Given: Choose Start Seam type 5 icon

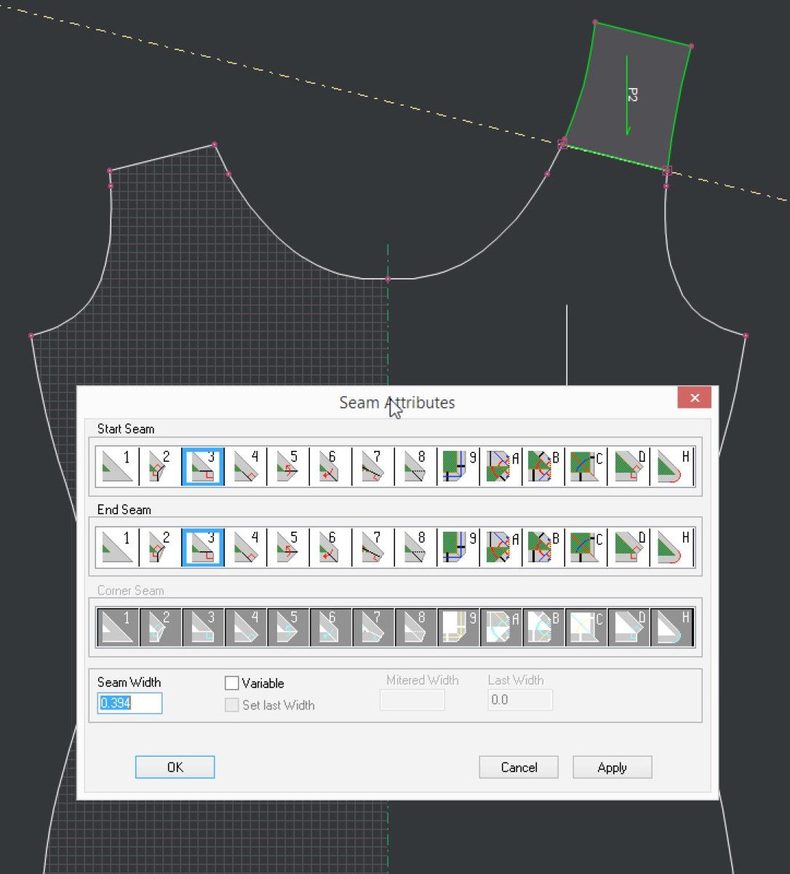Looking at the screenshot, I should point(287,467).
